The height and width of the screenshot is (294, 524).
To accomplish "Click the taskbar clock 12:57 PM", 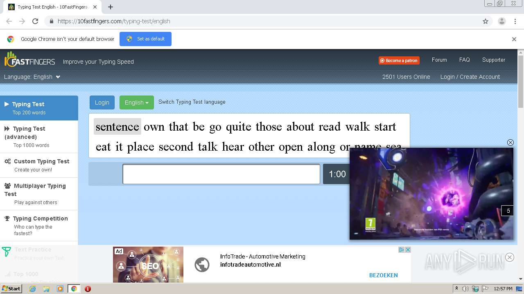I will point(503,289).
